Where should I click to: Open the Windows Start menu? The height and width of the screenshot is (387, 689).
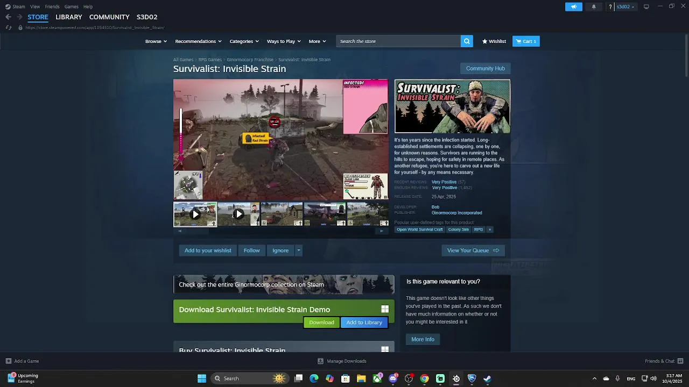click(x=202, y=378)
